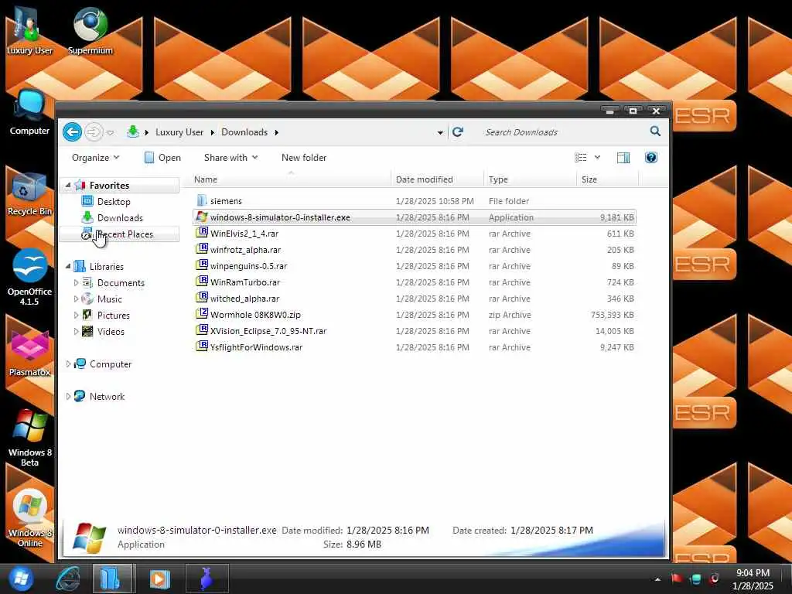Select OpenOffice 4.1.5 desktop icon
The width and height of the screenshot is (792, 594).
pyautogui.click(x=29, y=277)
